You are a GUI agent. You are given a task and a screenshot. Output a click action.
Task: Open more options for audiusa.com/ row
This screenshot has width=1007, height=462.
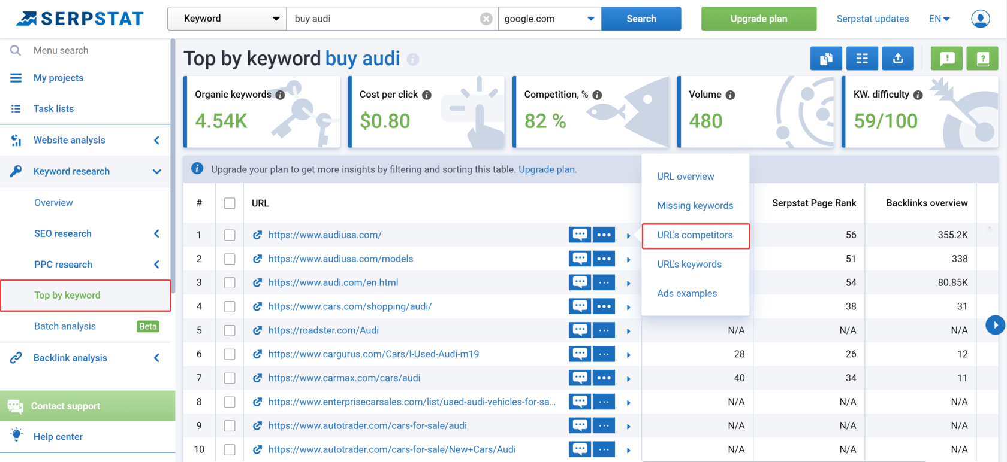(604, 235)
